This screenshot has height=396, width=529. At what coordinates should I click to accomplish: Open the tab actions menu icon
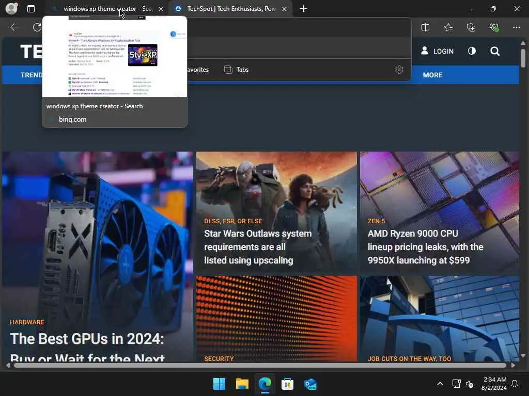(x=30, y=9)
